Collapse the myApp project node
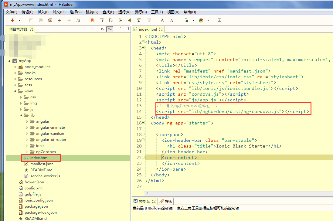333x221 pixels. 9,61
